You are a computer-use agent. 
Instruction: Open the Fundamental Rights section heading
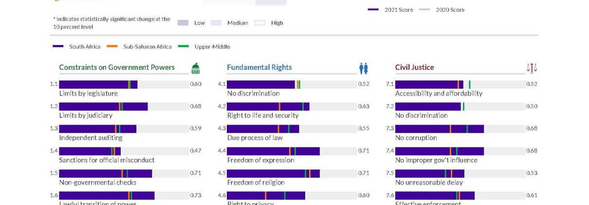[x=259, y=67]
